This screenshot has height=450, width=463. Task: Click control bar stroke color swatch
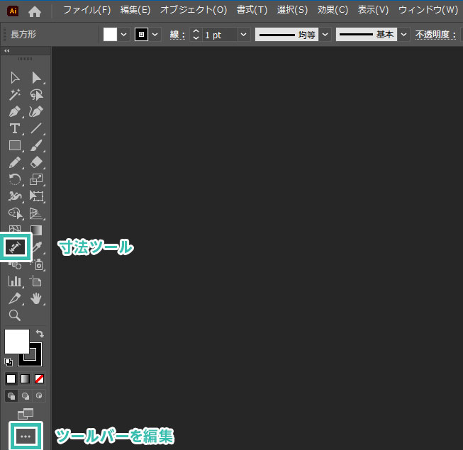(x=141, y=35)
